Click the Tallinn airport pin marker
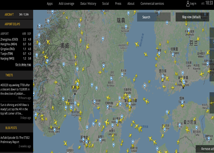The height and width of the screenshot is (153, 214). [x=182, y=102]
